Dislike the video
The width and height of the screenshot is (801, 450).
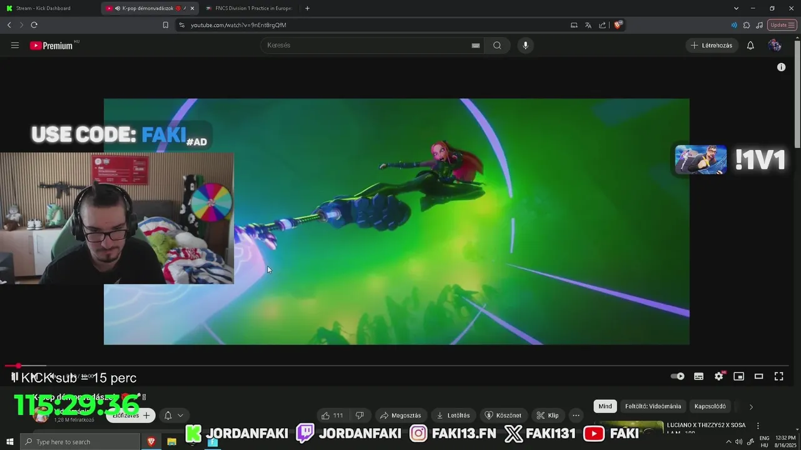[360, 415]
